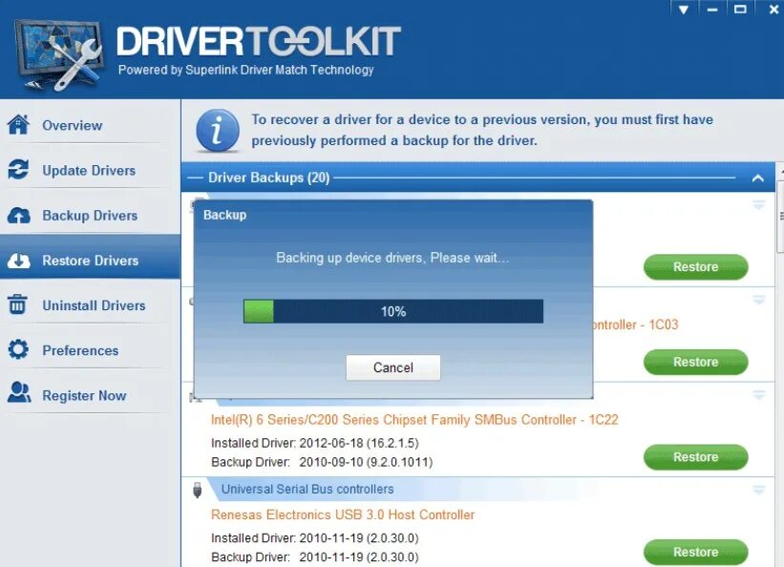The image size is (784, 567).
Task: Click the Update Drivers refresh icon
Action: click(18, 170)
